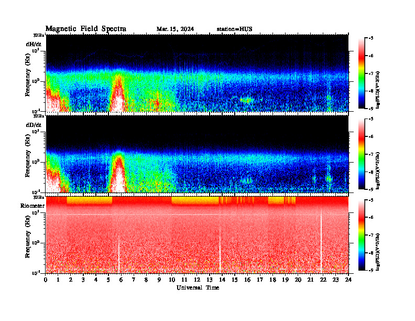The image size is (415, 321).
Task: Click hour "18" on Universal Time axis
Action: pyautogui.click(x=272, y=280)
